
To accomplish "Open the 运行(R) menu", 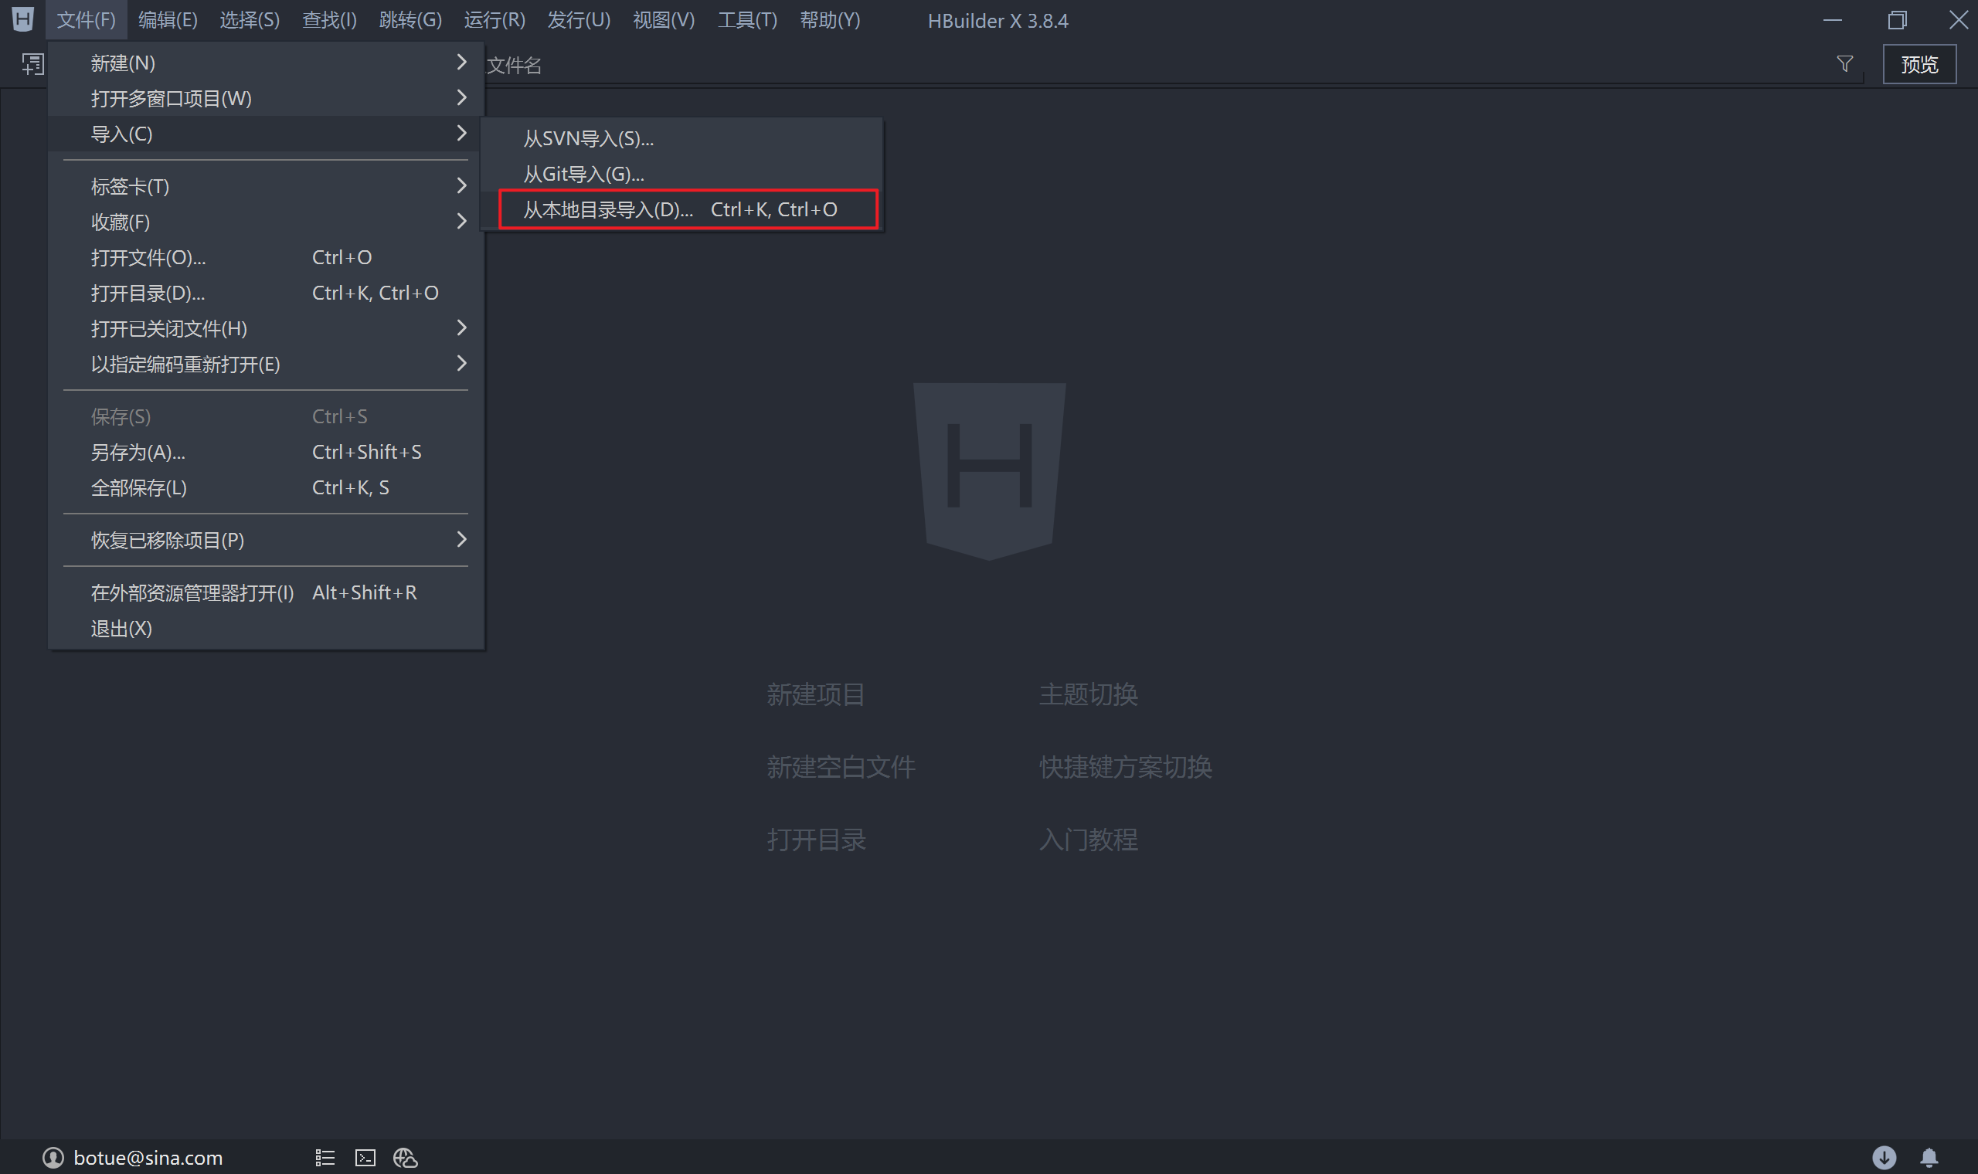I will coord(494,20).
